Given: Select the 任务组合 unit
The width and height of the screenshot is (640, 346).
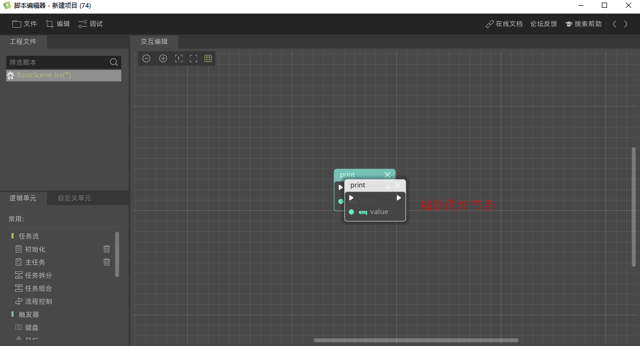Looking at the screenshot, I should pyautogui.click(x=38, y=289).
